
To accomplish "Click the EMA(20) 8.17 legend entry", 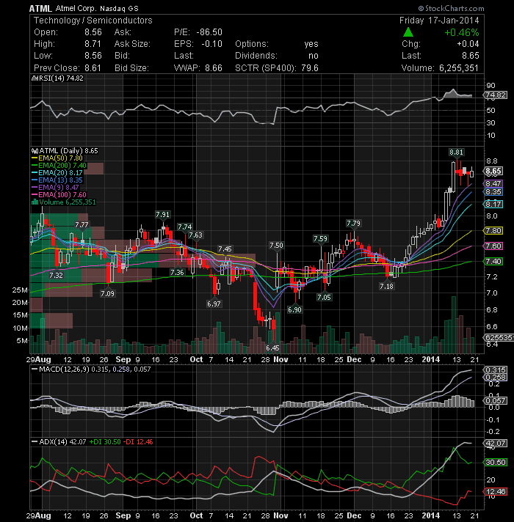I will pos(57,173).
